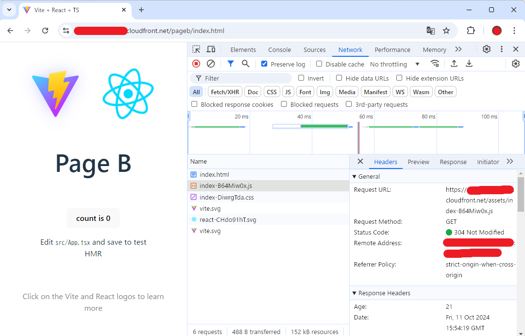Open the translate page icon

tap(431, 31)
